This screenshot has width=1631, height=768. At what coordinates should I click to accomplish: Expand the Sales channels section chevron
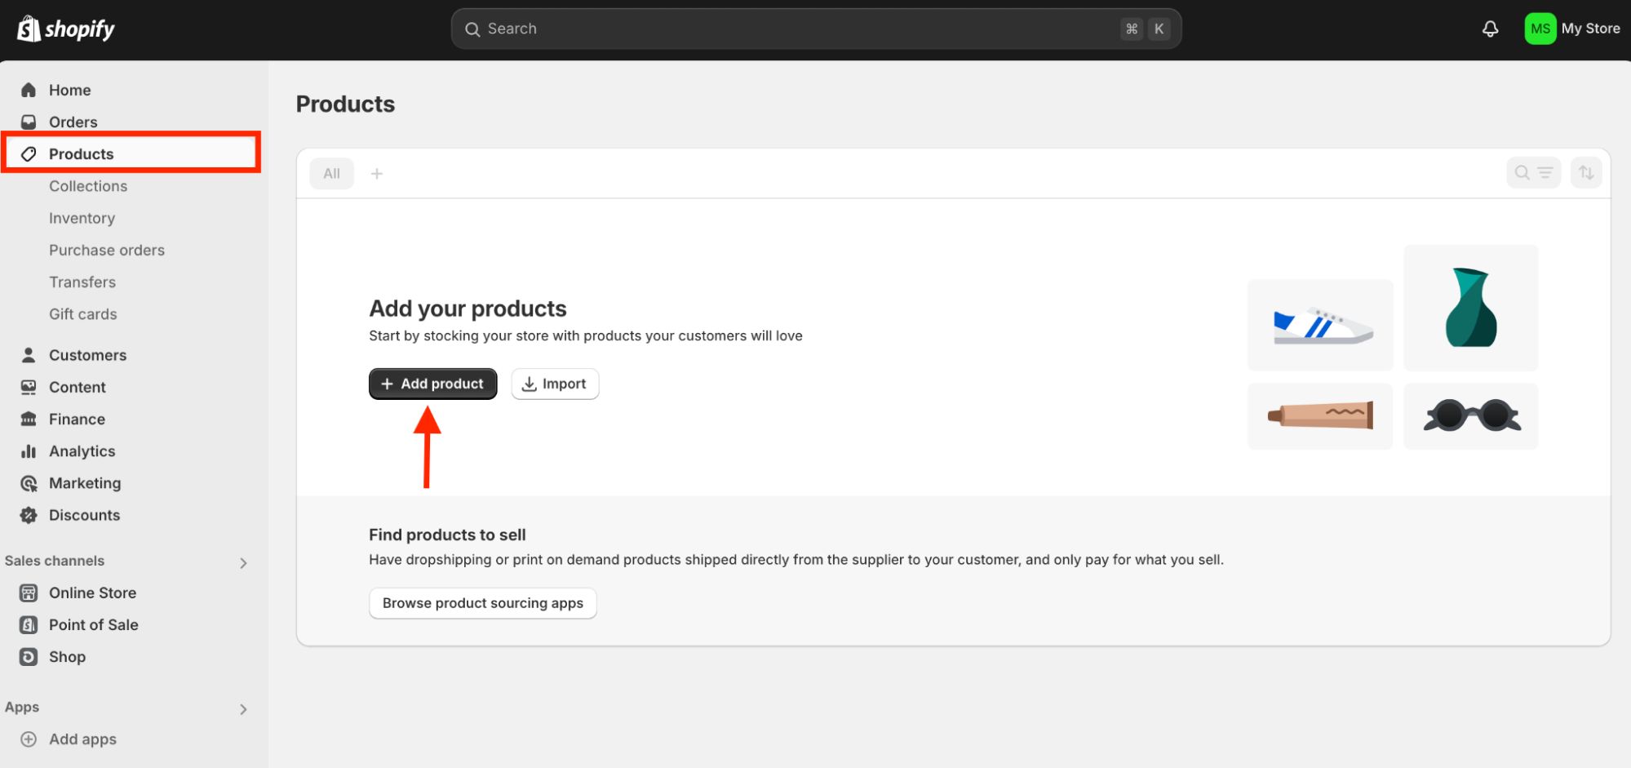tap(243, 562)
